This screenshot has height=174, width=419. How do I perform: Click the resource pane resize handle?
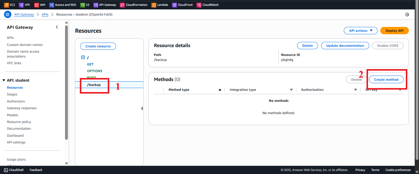click(142, 108)
